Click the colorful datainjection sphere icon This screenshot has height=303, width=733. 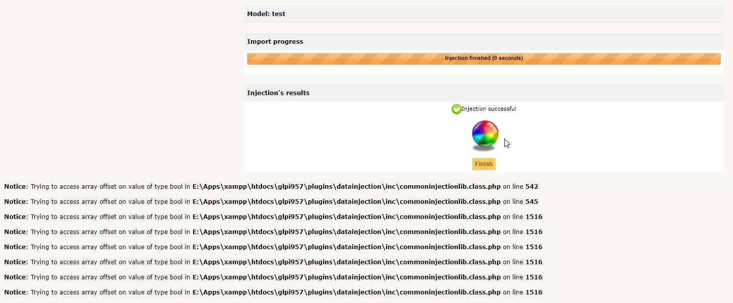click(x=484, y=134)
